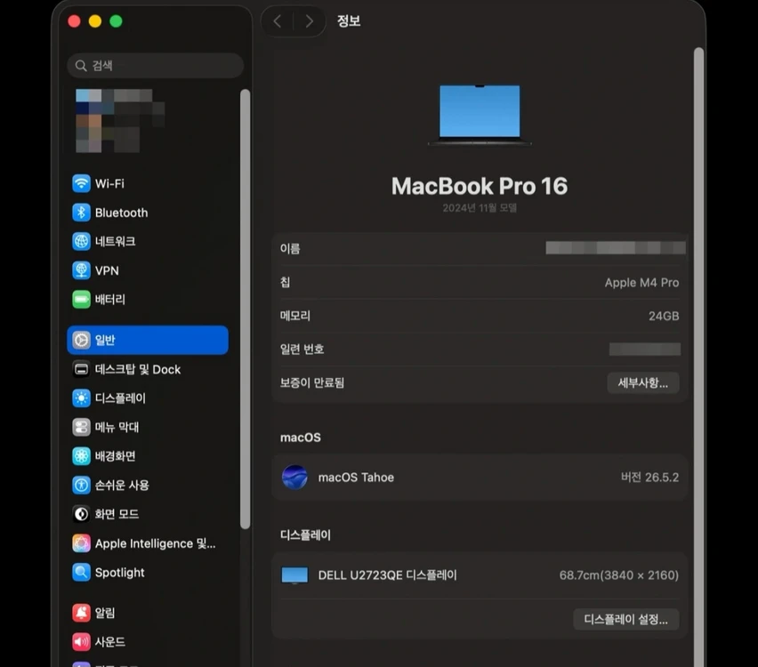Click the 68.7cm(3840 × 2160) resolution text

pyautogui.click(x=619, y=575)
